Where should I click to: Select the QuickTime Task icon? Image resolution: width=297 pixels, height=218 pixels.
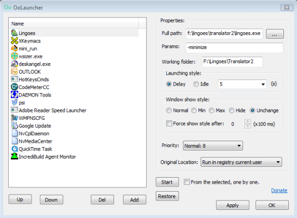pyautogui.click(x=14, y=149)
